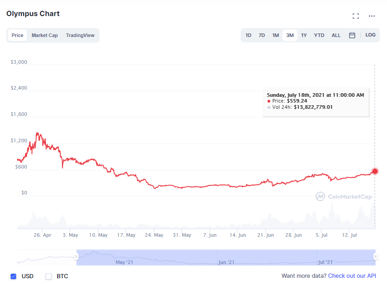This screenshot has width=387, height=284.
Task: Click the '14. Jun' date label
Action: 237,235
